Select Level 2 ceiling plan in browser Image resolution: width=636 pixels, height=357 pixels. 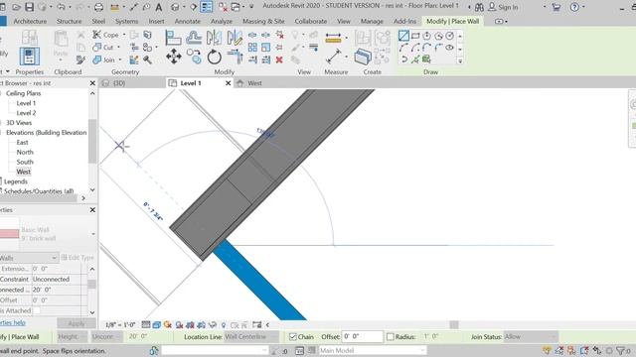tap(26, 113)
